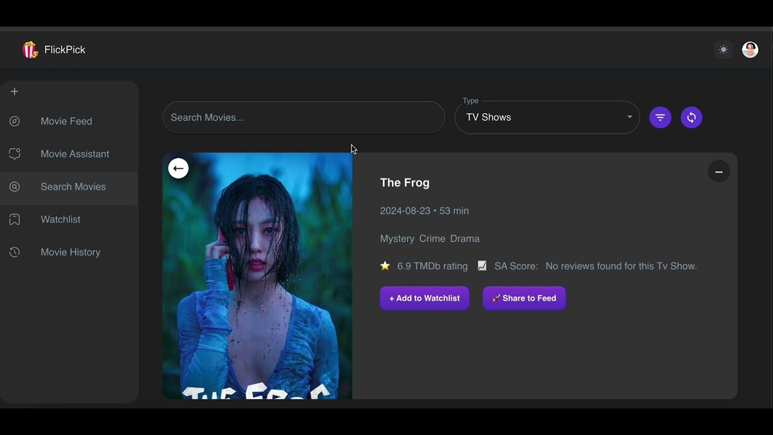Viewport: 773px width, 435px height.
Task: Select Search Movies in sidebar
Action: pos(69,187)
